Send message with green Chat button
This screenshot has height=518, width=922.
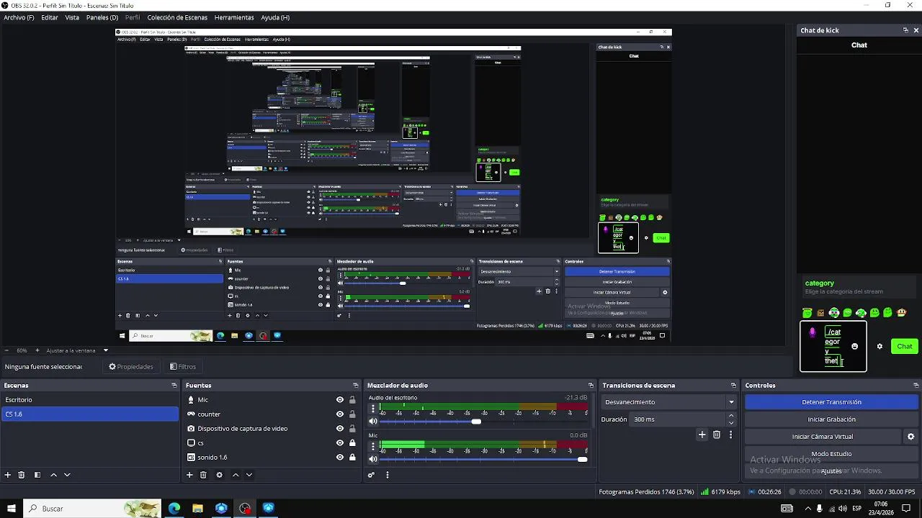(x=905, y=346)
